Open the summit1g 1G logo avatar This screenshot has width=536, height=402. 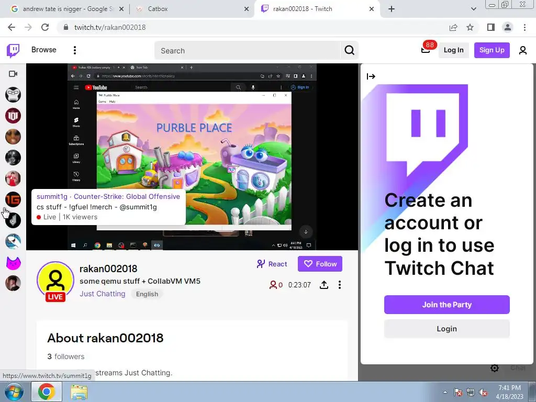pyautogui.click(x=13, y=199)
